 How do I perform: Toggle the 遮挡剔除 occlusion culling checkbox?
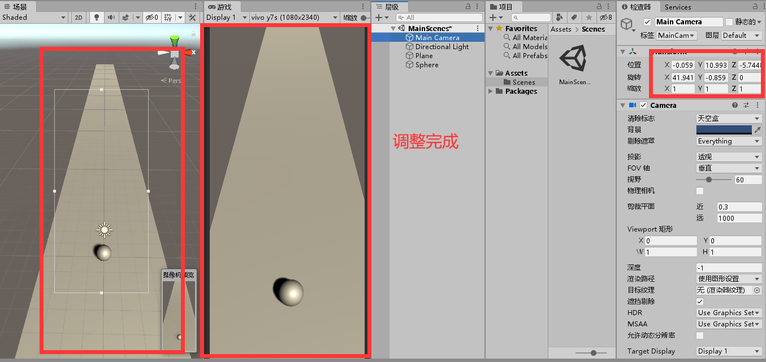click(x=700, y=302)
